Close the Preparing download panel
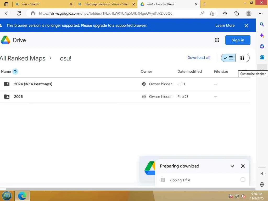268x201 pixels. [243, 166]
